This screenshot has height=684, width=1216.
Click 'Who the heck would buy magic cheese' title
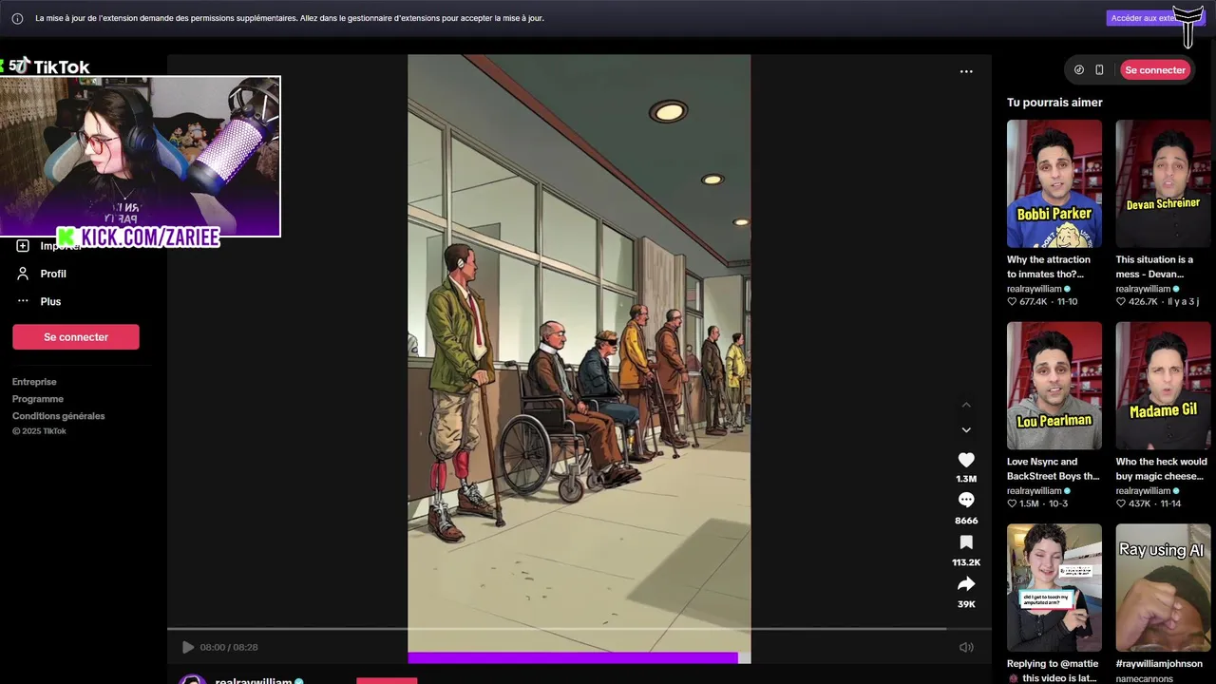(1161, 469)
